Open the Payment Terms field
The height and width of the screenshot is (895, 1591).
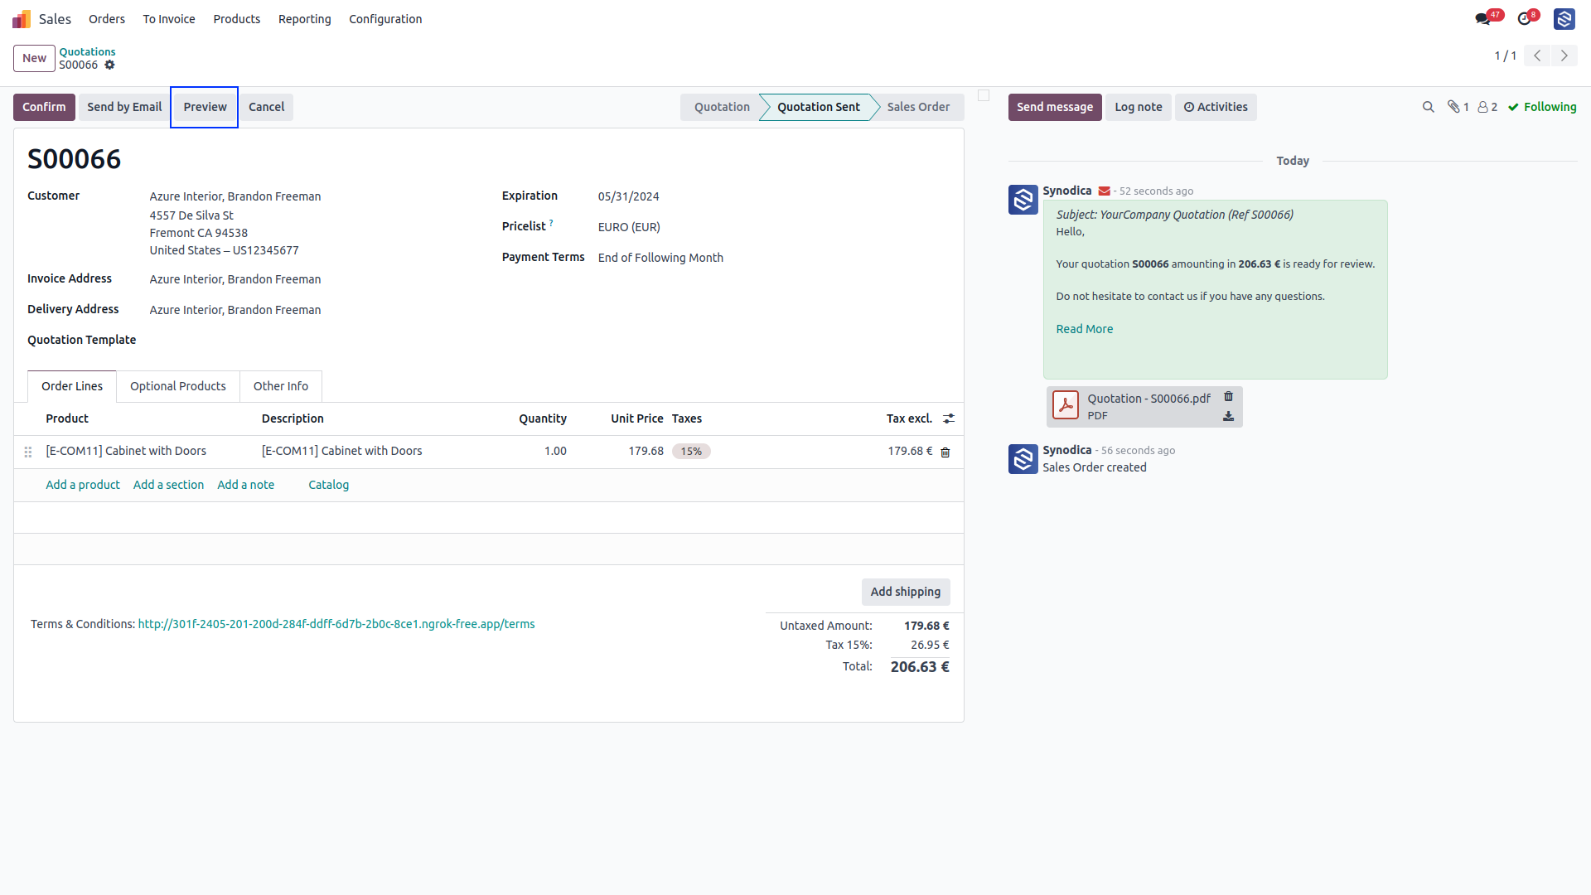660,258
